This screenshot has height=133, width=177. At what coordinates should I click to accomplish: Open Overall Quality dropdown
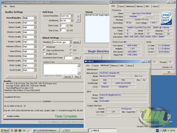(x=35, y=18)
